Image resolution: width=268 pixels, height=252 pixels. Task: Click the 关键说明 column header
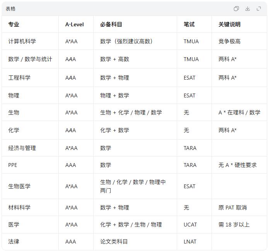click(229, 24)
